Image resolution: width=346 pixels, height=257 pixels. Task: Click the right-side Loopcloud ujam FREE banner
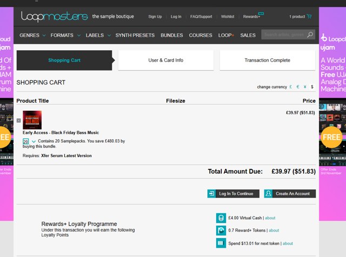point(332,114)
